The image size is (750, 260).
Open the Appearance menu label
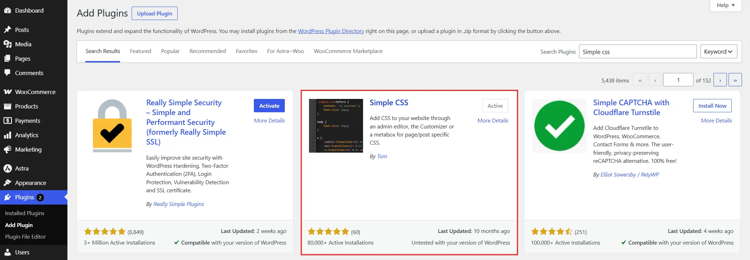click(x=31, y=183)
